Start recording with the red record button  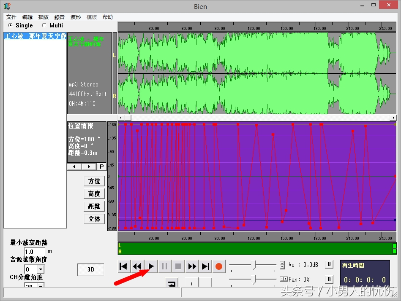pyautogui.click(x=218, y=266)
